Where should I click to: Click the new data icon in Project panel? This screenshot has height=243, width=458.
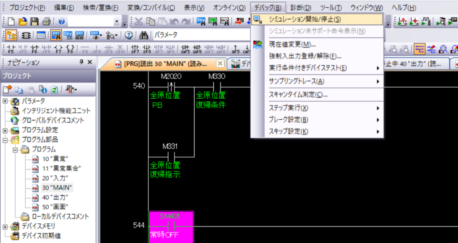8,90
